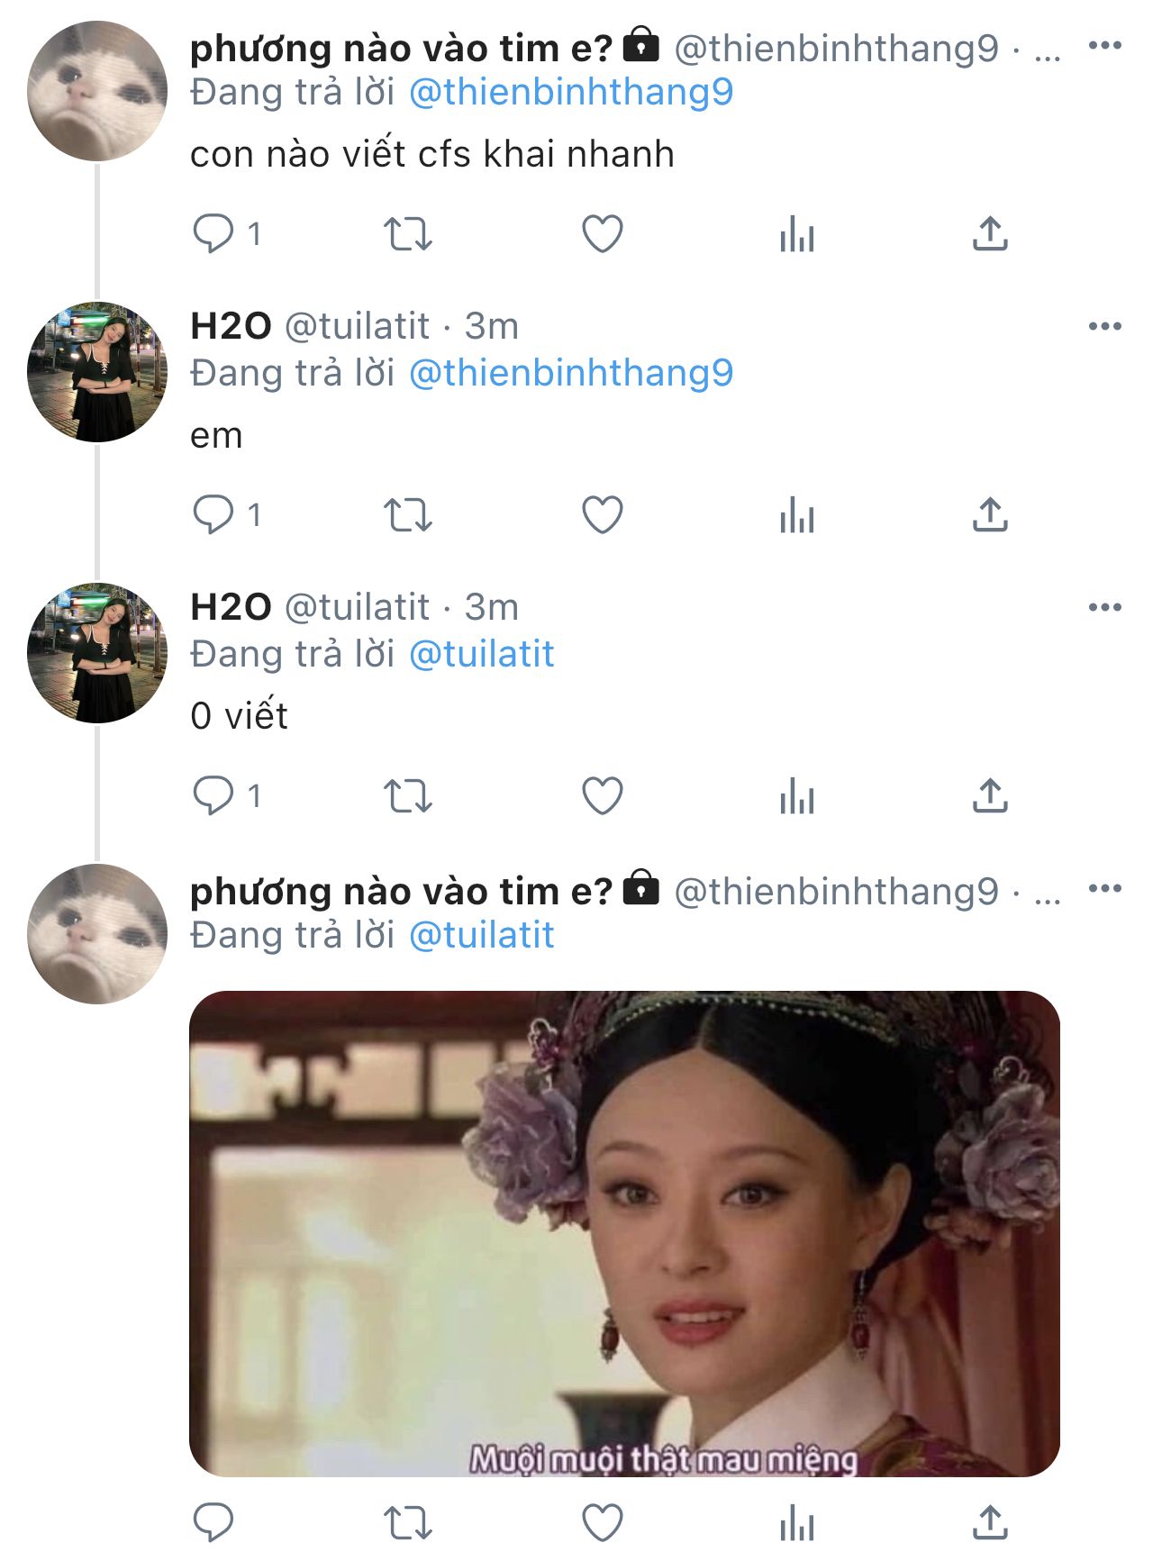The width and height of the screenshot is (1162, 1561).
Task: Like the "0 viết" tweet
Action: tap(602, 796)
